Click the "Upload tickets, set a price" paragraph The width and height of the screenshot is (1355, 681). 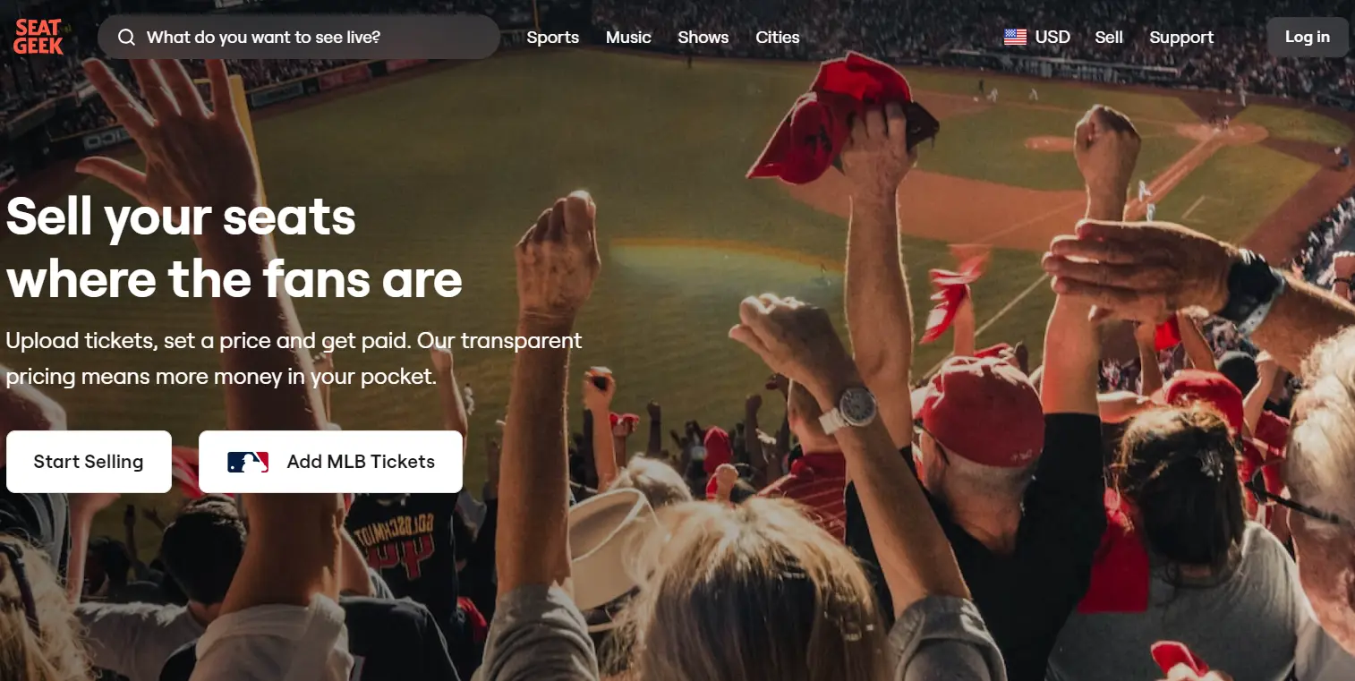click(x=294, y=359)
